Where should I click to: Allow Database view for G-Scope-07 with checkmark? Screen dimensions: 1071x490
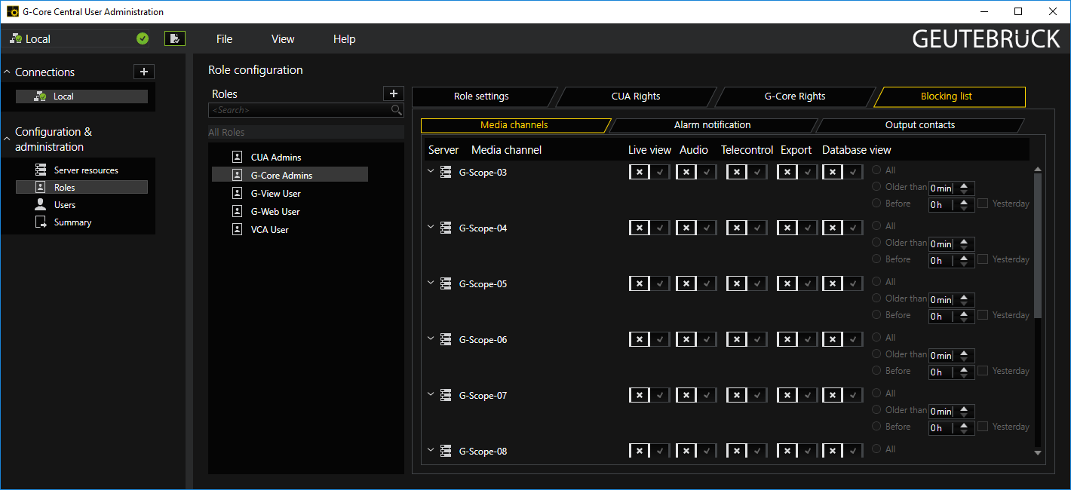(x=854, y=395)
